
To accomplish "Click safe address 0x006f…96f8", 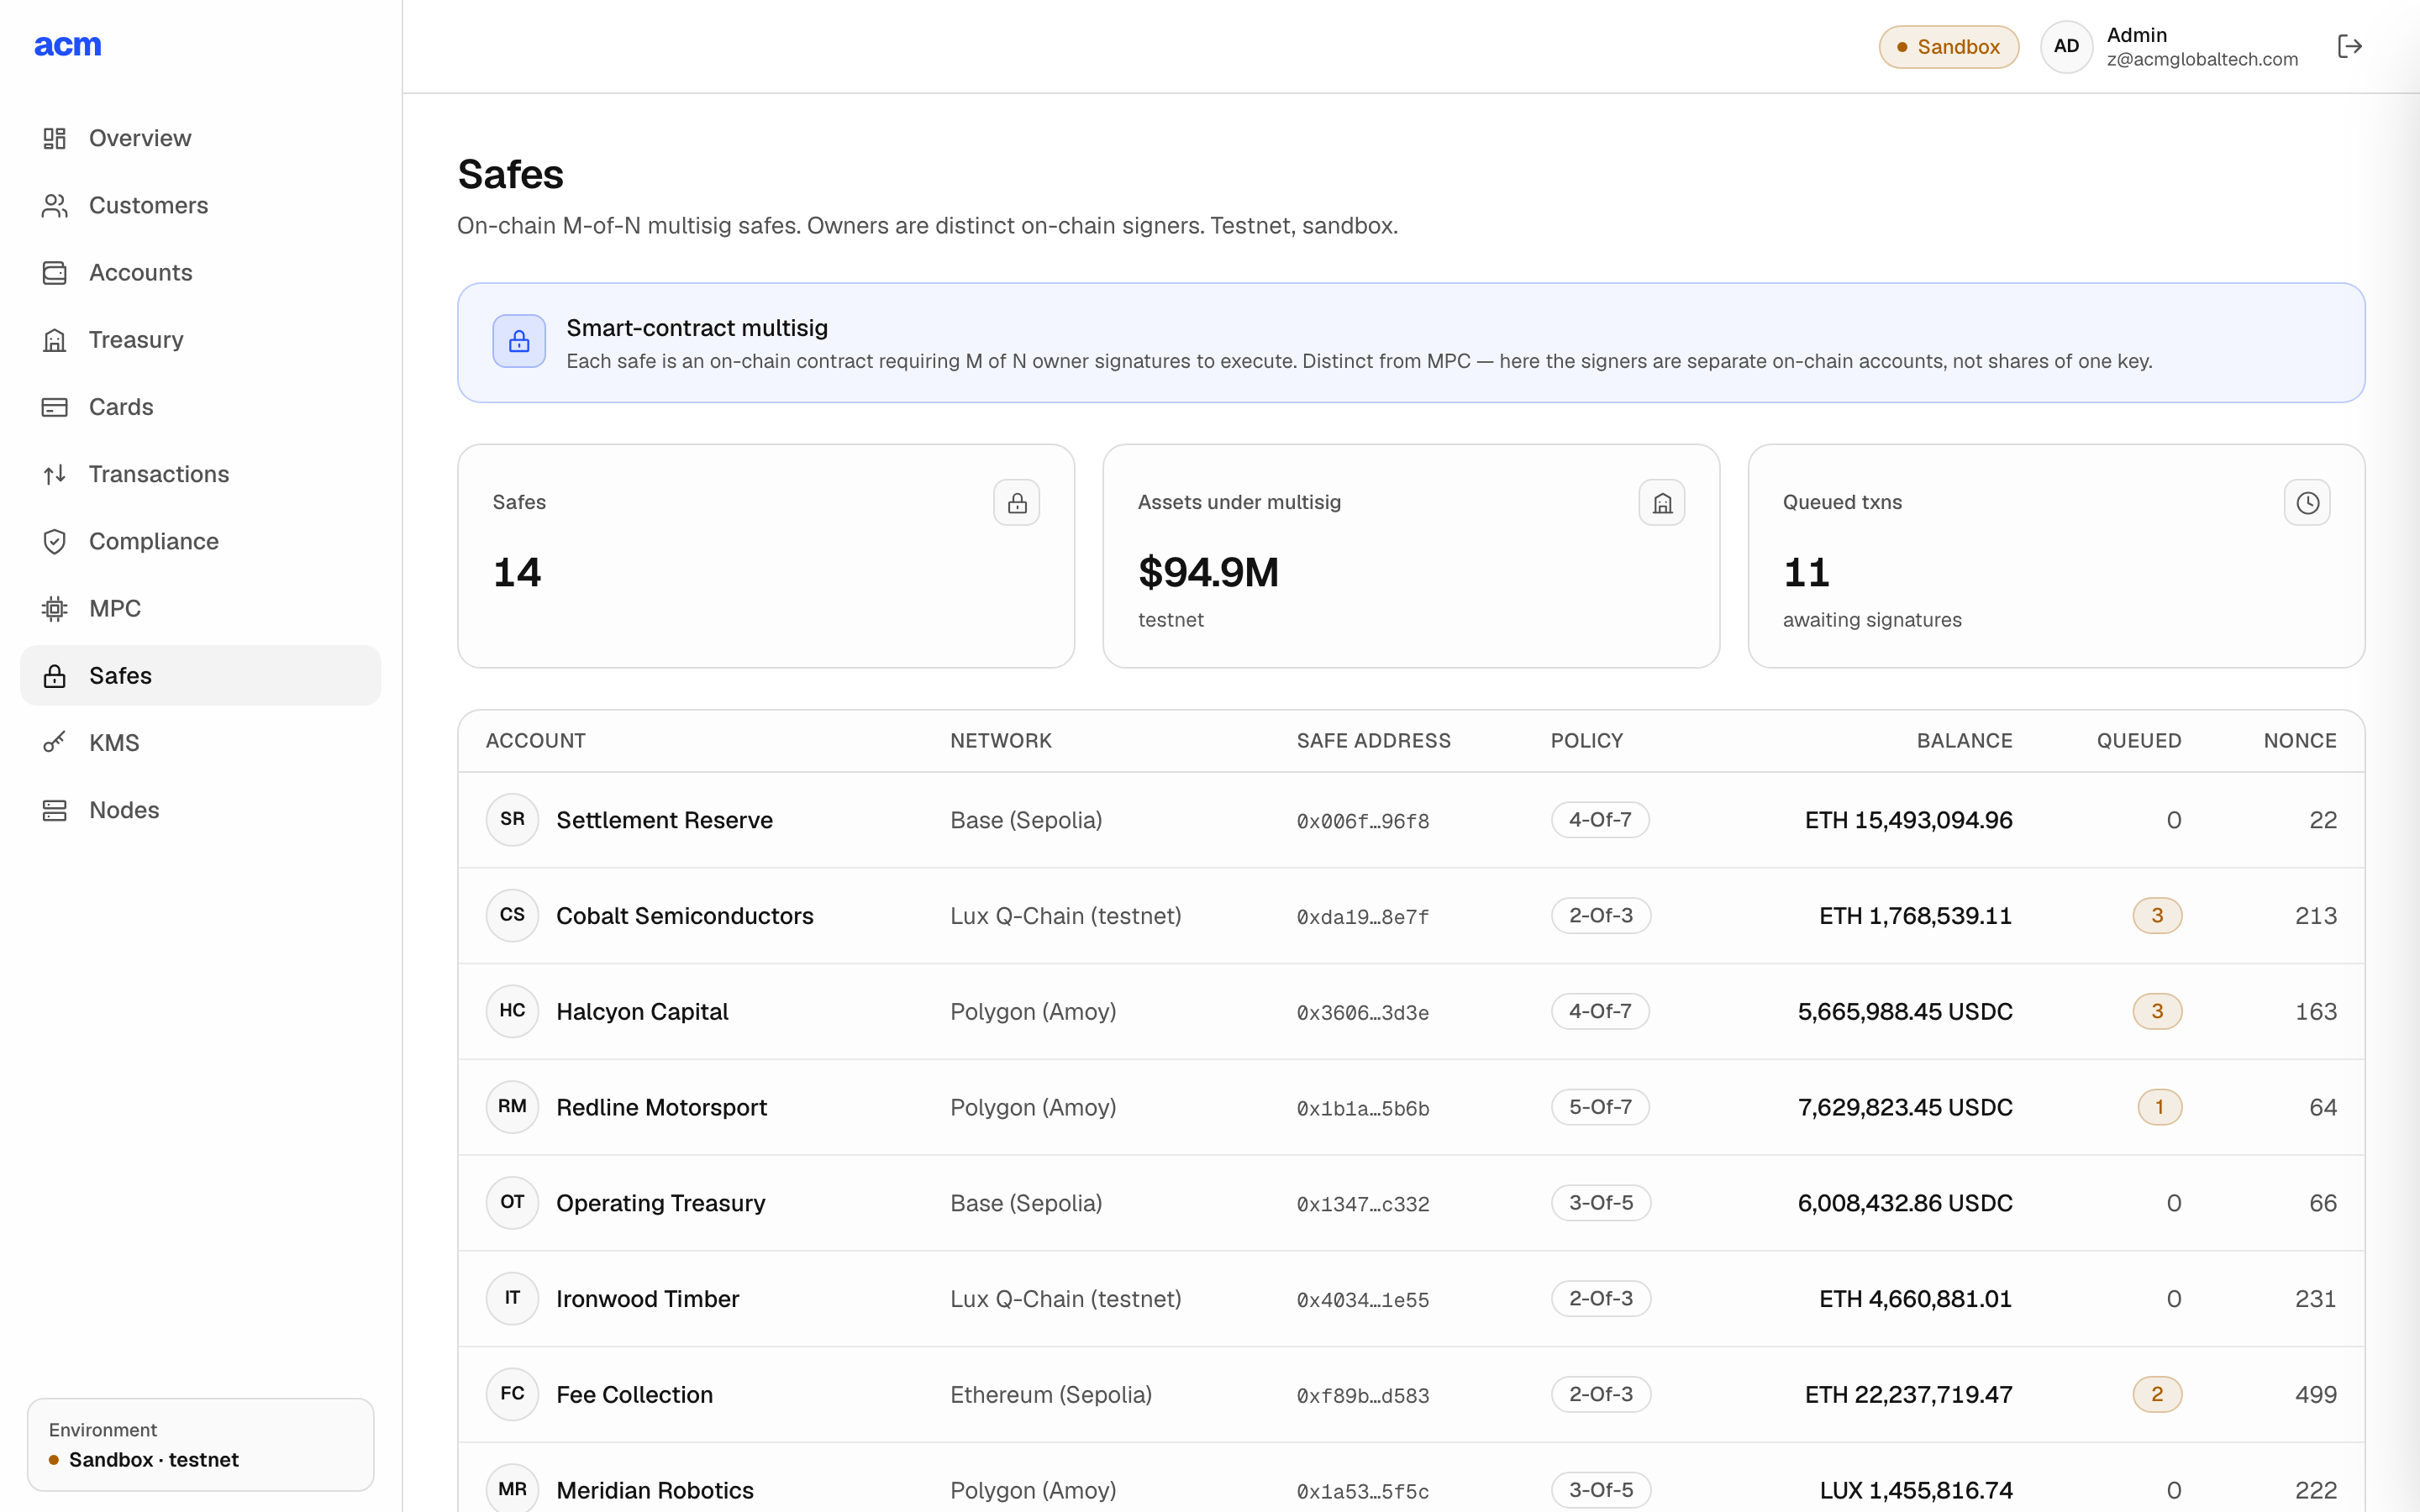I will [1363, 821].
